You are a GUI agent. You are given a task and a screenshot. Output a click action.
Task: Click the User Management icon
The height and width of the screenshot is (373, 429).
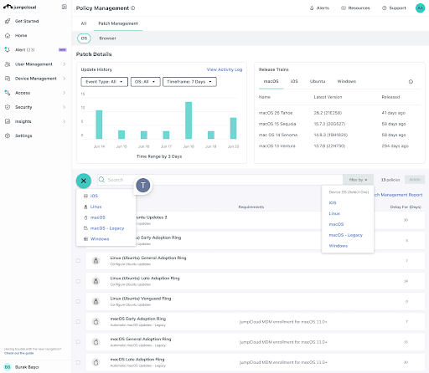pyautogui.click(x=8, y=64)
